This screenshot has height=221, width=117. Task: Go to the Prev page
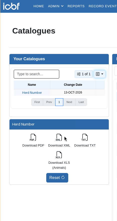[x=49, y=102]
